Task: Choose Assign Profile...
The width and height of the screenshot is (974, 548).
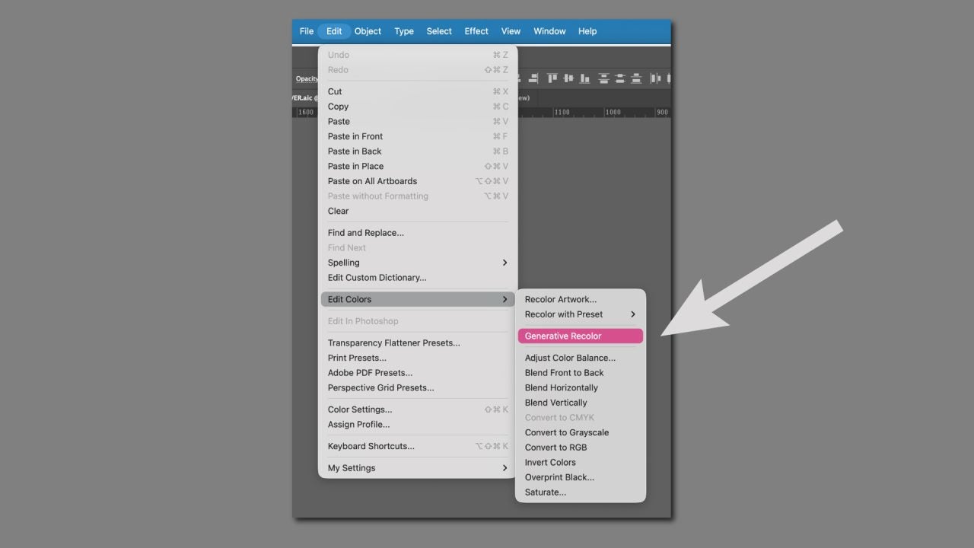Action: tap(418, 425)
